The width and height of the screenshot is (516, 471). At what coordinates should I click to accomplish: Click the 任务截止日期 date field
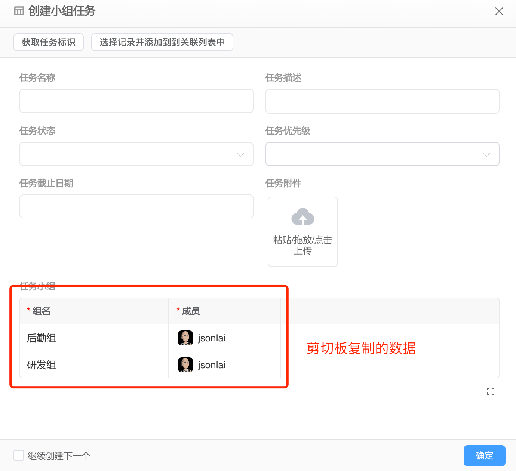136,206
